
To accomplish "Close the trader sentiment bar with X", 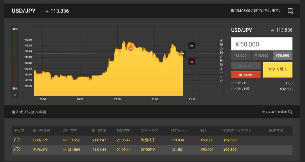I will point(15,95).
